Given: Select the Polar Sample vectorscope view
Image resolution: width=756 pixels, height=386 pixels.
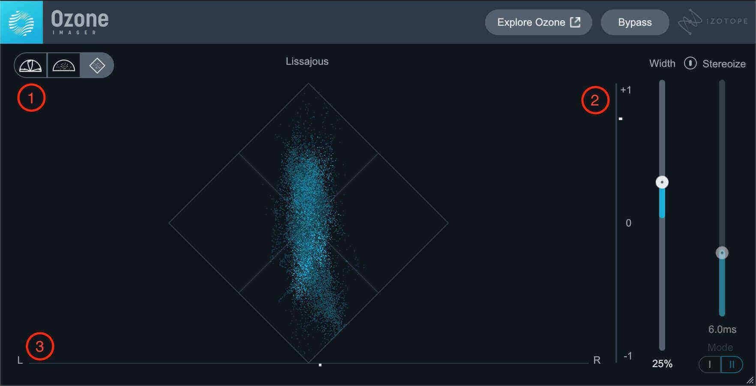Looking at the screenshot, I should point(64,65).
